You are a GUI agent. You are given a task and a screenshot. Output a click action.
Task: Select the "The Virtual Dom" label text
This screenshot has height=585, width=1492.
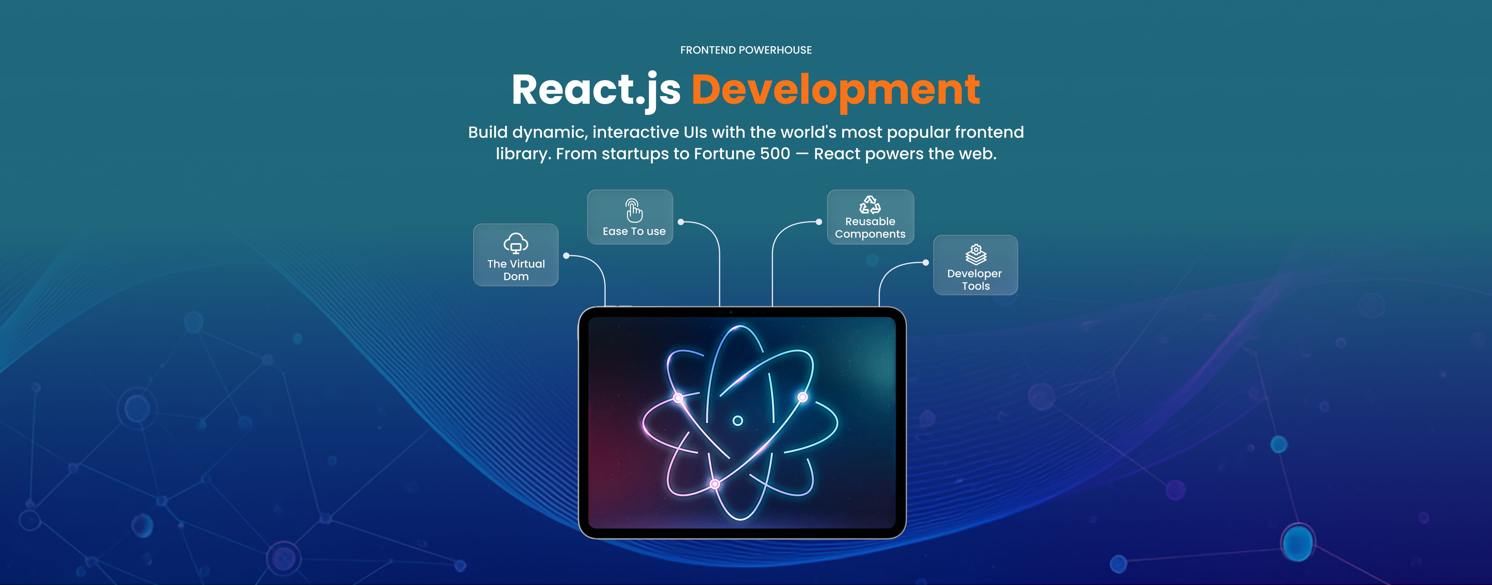pyautogui.click(x=515, y=270)
